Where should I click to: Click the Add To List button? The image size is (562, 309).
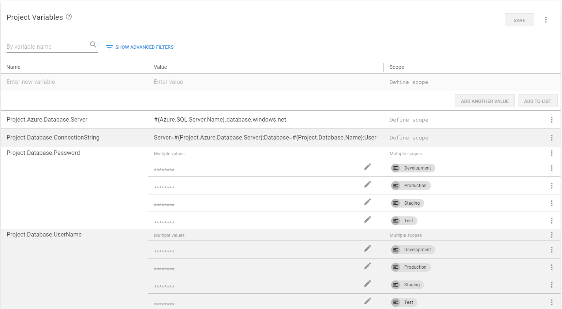click(537, 101)
